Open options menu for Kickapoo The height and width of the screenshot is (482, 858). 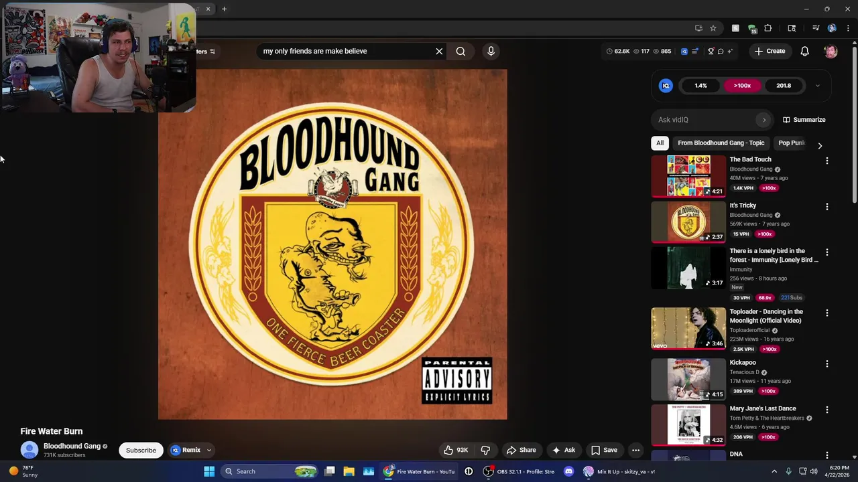[x=826, y=364]
